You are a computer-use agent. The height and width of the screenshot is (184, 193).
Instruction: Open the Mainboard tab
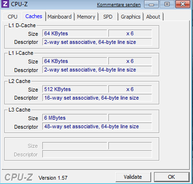click(x=59, y=17)
